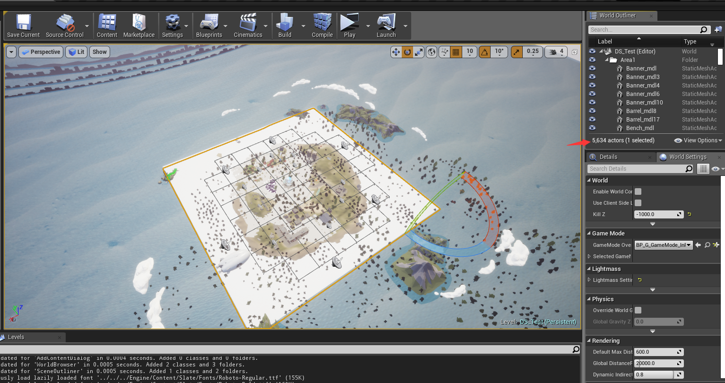Check Use Client Side Level Streaming
This screenshot has width=725, height=383.
pos(638,203)
